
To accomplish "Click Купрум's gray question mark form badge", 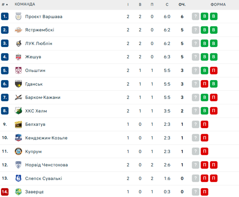I will click(196, 151).
